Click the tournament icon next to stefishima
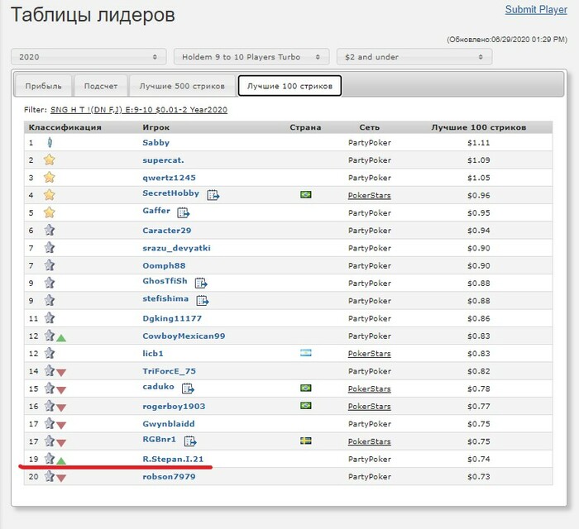579x529 pixels. tap(203, 300)
